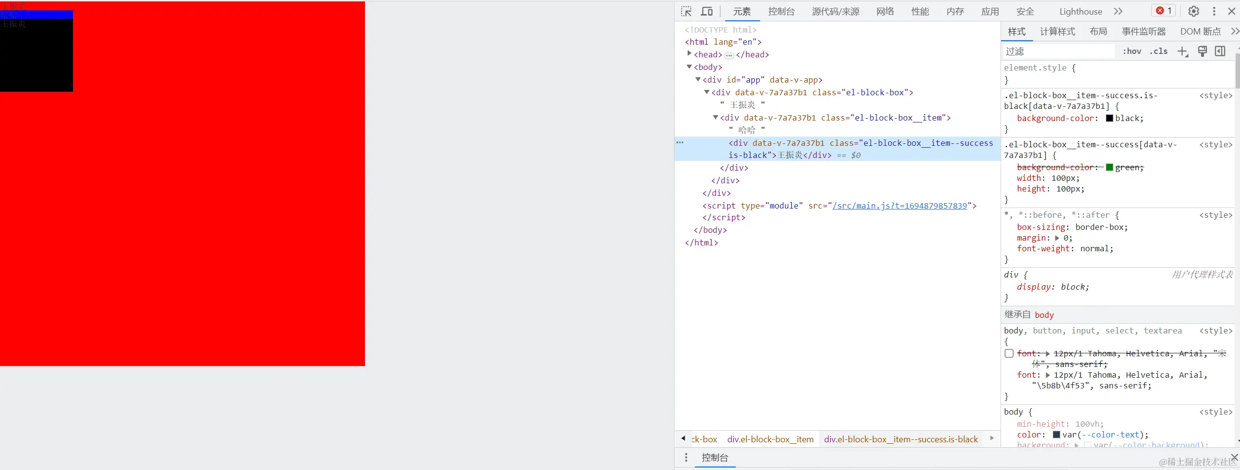Collapse the div id="app" node
Viewport: 1240px width, 470px height.
click(698, 79)
